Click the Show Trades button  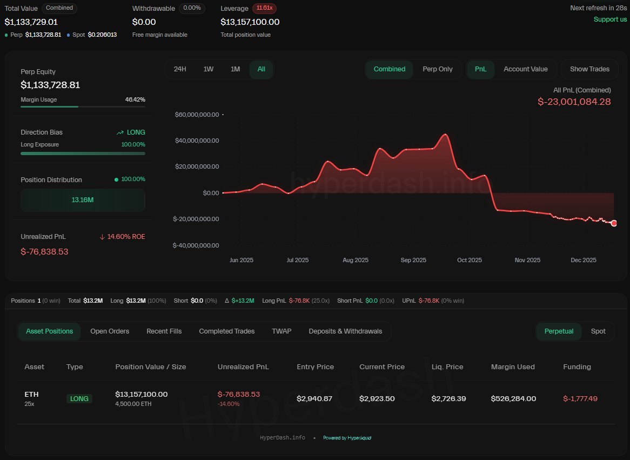[589, 69]
